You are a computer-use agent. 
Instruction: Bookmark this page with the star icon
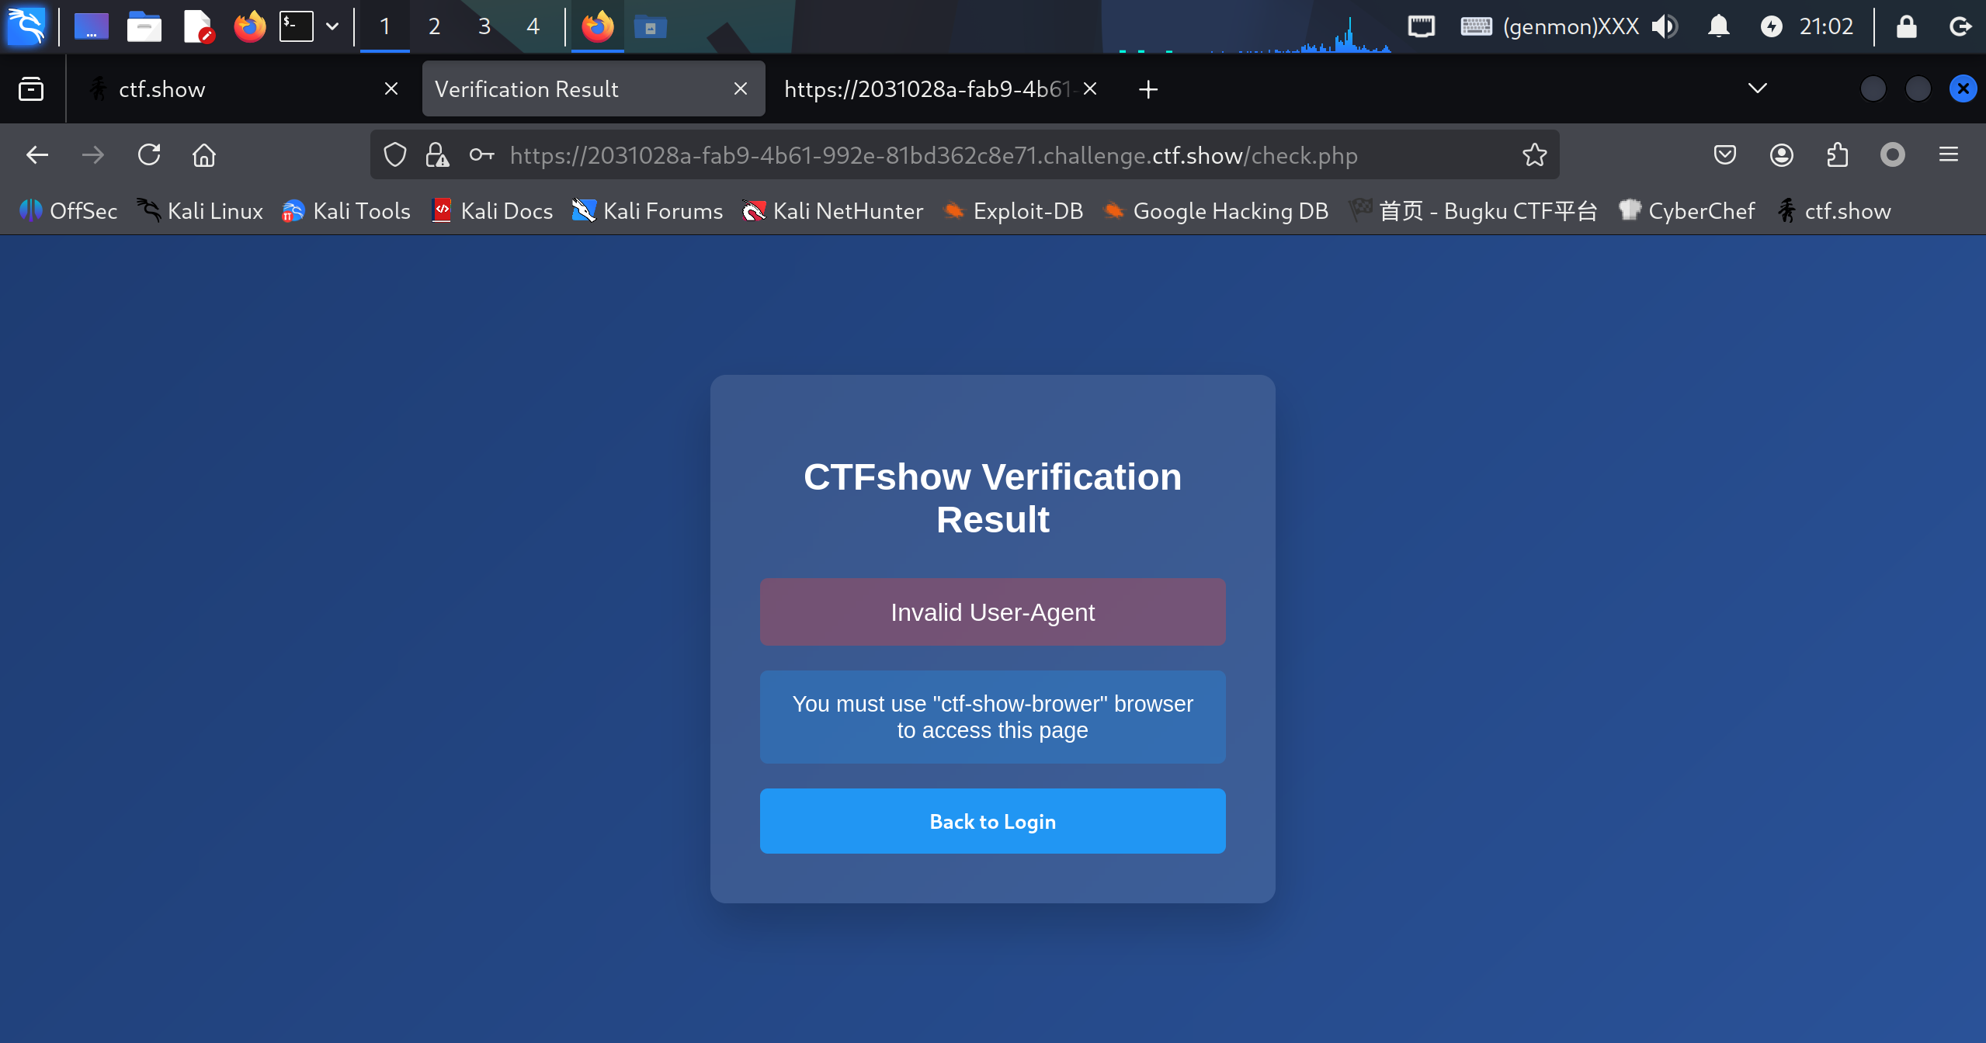tap(1534, 155)
